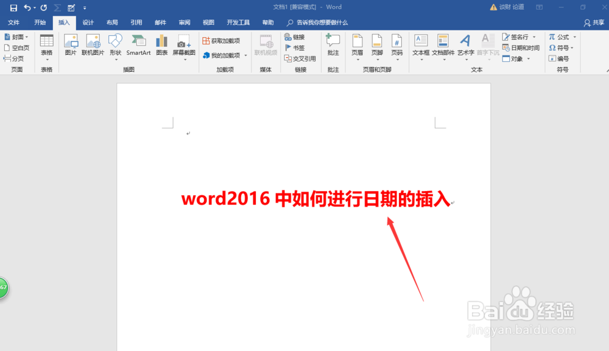Switch to the 引用 References tab
The width and height of the screenshot is (609, 351).
(x=136, y=23)
